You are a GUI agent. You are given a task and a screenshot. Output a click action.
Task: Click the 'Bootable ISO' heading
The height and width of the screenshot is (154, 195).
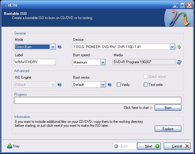(x=15, y=13)
